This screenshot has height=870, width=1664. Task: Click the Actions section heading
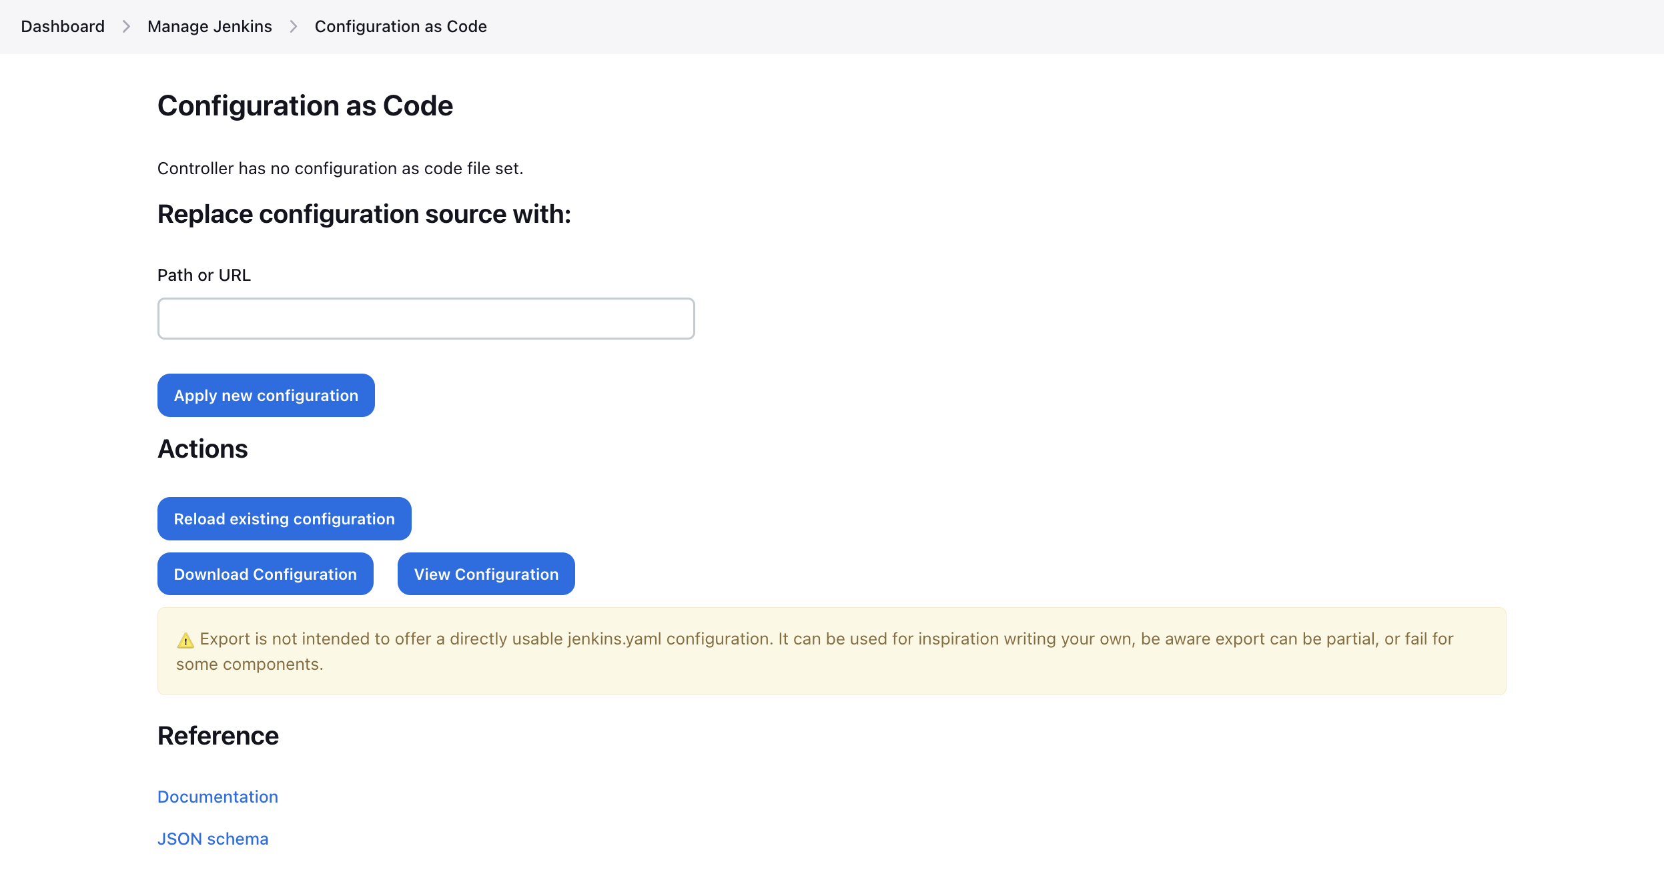click(202, 449)
